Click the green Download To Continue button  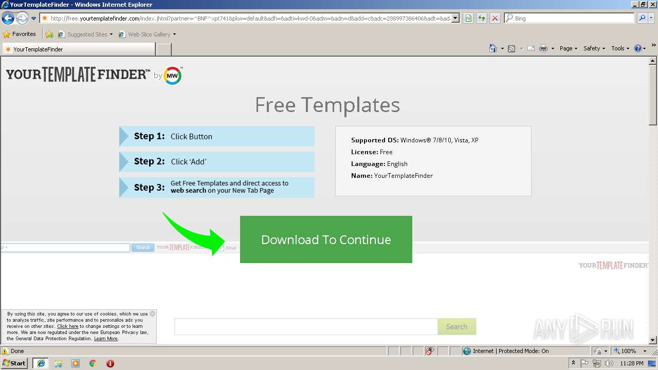pos(326,239)
